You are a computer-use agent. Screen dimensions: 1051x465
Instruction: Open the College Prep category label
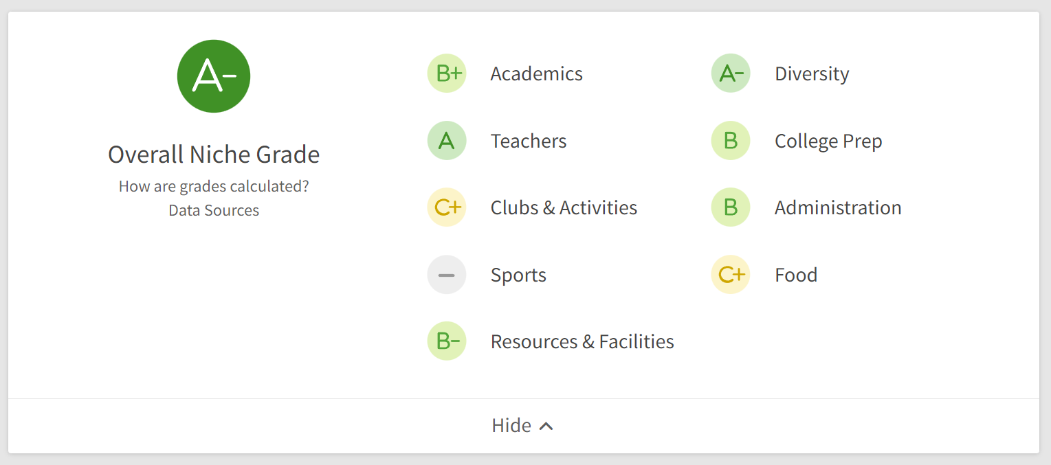[x=828, y=141]
